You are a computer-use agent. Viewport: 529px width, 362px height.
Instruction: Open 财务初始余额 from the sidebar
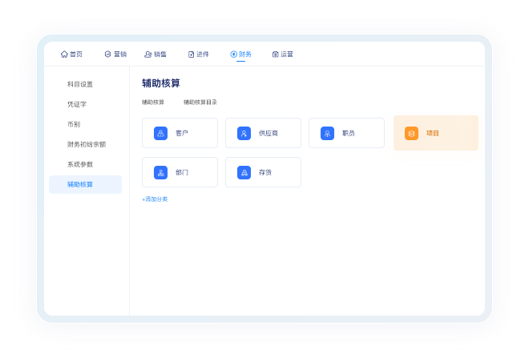(x=87, y=144)
